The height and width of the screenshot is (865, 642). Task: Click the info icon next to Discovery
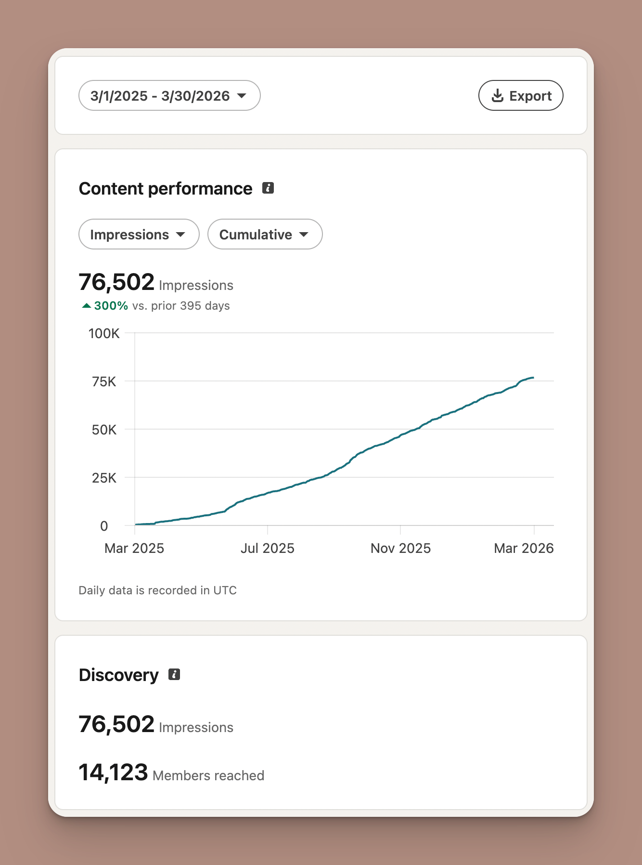(174, 674)
